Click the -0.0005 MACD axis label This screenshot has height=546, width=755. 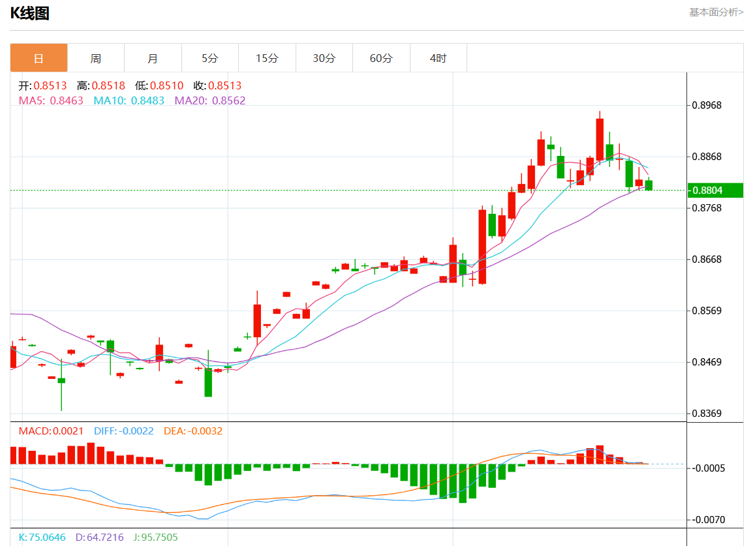click(x=708, y=468)
